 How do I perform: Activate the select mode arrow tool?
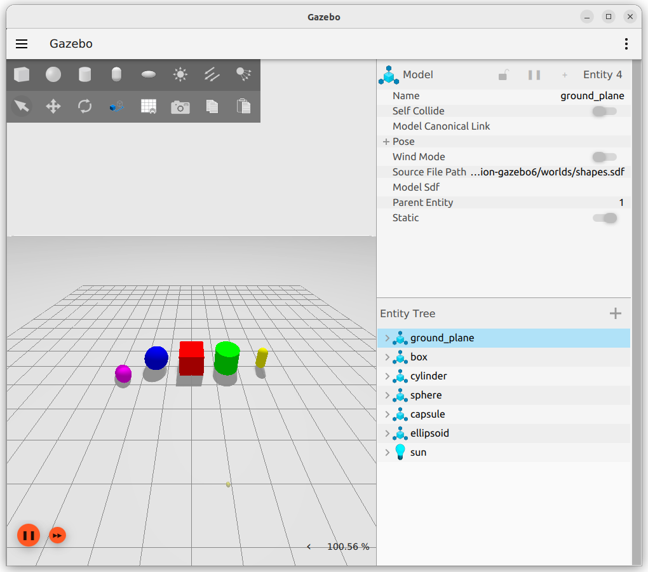click(x=22, y=107)
